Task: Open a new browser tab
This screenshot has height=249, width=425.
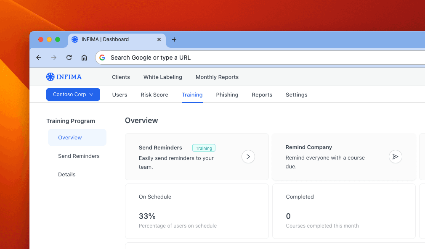Action: pyautogui.click(x=174, y=39)
